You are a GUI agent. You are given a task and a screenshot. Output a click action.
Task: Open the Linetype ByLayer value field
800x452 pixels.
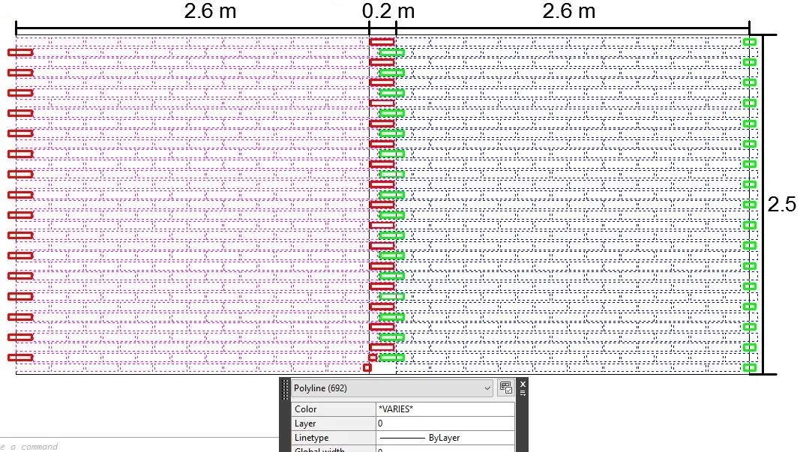(445, 438)
